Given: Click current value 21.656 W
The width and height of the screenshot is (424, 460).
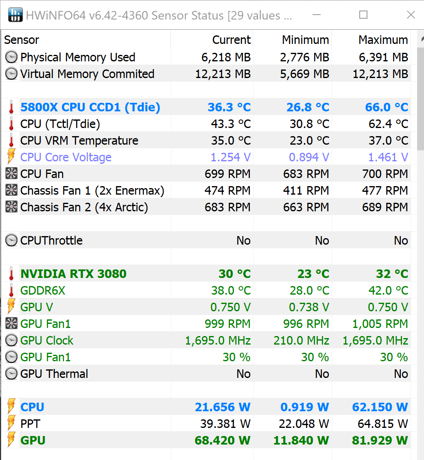Looking at the screenshot, I should (x=223, y=407).
